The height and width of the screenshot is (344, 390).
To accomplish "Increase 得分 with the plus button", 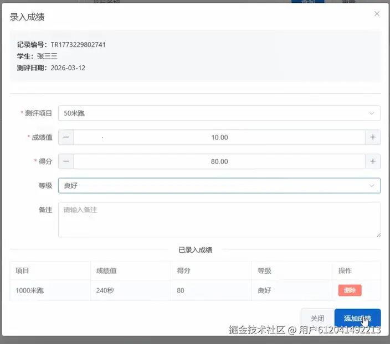I will (x=373, y=161).
